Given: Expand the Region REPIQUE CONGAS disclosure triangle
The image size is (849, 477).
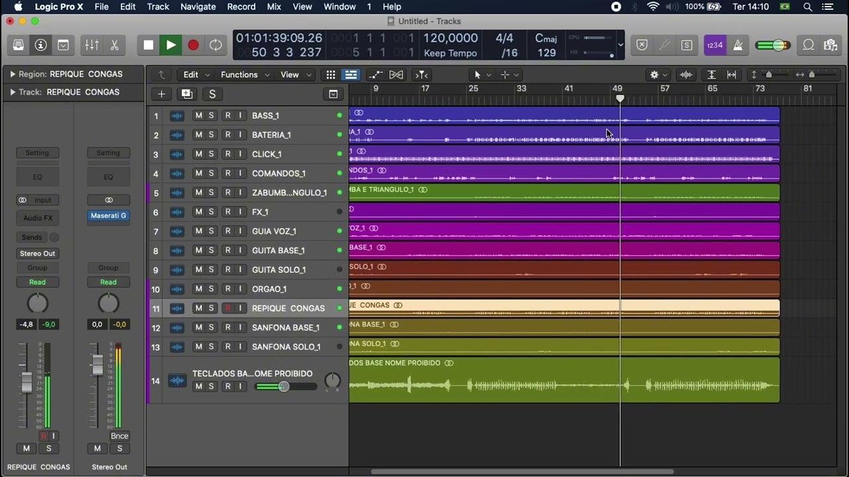Looking at the screenshot, I should tap(12, 74).
